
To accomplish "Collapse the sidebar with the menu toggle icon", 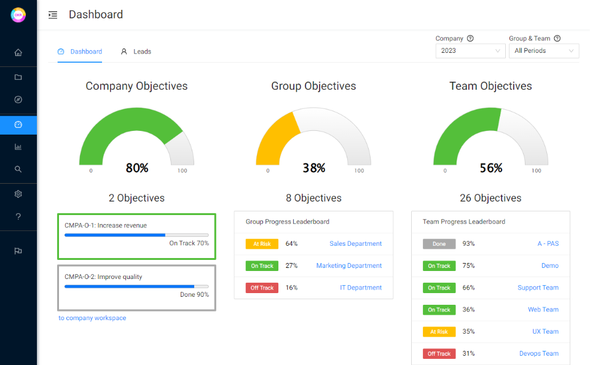I will tap(53, 15).
